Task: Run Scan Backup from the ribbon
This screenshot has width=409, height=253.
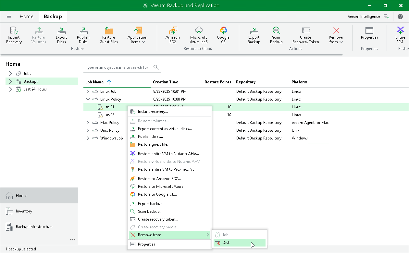Action: 276,35
